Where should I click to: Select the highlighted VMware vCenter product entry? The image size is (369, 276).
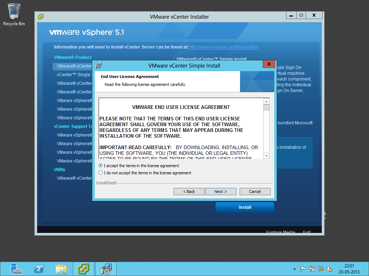pos(72,66)
